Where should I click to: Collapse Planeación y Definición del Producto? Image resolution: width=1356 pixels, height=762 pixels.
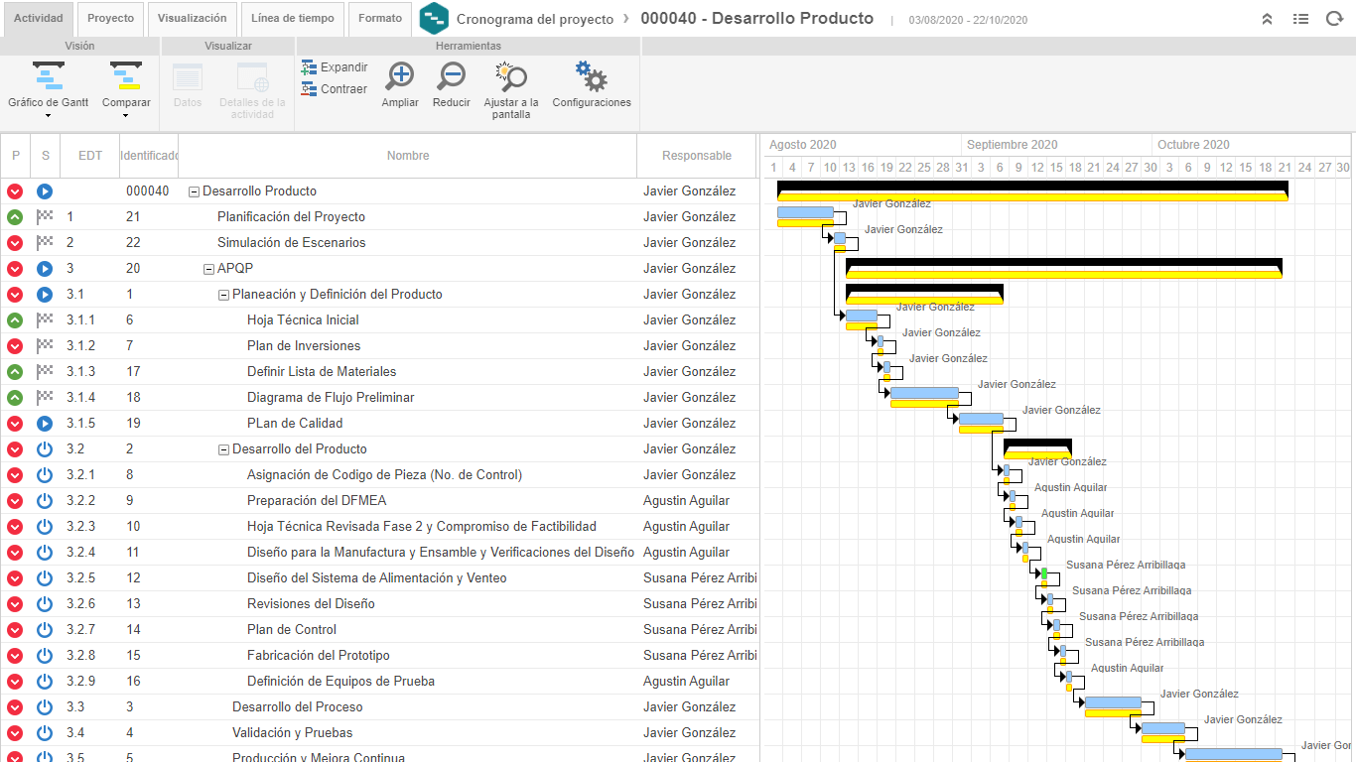coord(223,295)
